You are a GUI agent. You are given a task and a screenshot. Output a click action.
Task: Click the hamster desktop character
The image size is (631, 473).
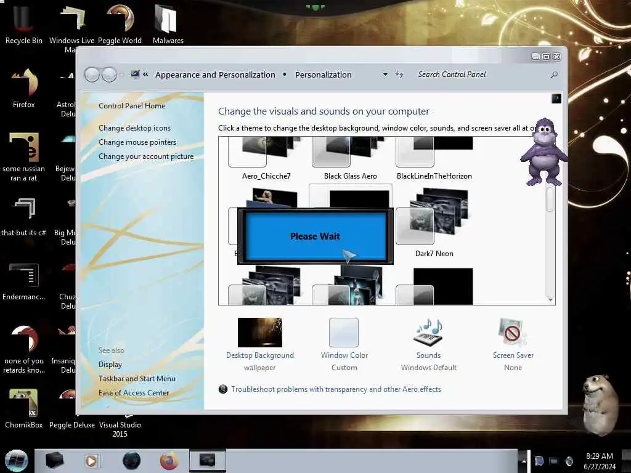pyautogui.click(x=600, y=404)
